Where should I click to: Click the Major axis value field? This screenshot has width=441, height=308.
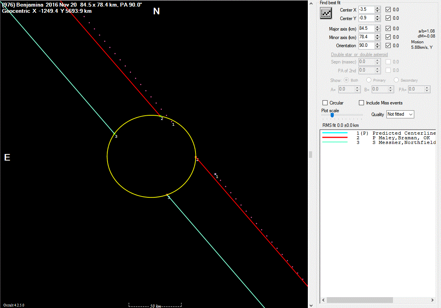[367, 28]
